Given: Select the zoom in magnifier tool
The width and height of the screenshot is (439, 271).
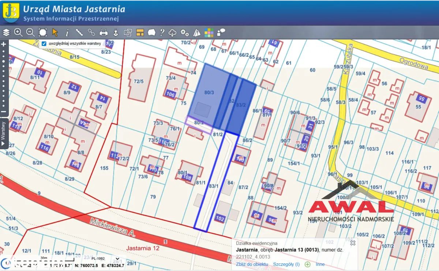Looking at the screenshot, I should (18, 33).
